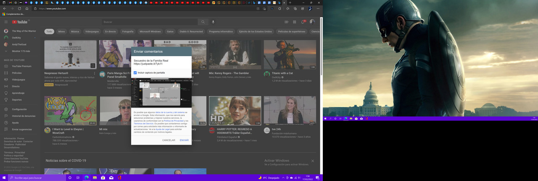
Task: Click the ENVIAR button in feedback dialog
Action: point(184,140)
